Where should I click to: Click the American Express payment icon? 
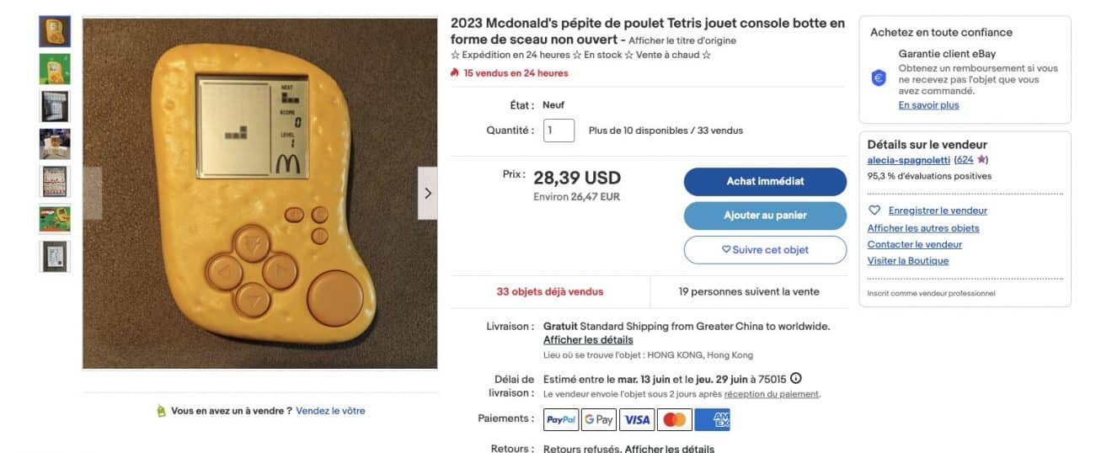coord(713,419)
